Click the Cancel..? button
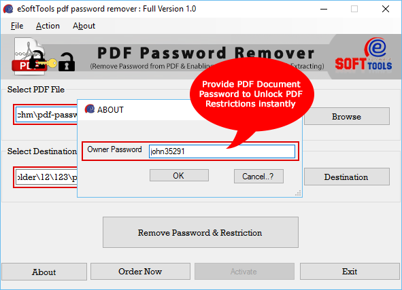 [258, 176]
